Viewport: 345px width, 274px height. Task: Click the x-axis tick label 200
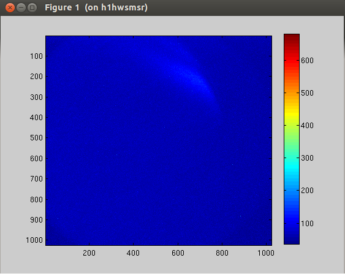pos(89,253)
